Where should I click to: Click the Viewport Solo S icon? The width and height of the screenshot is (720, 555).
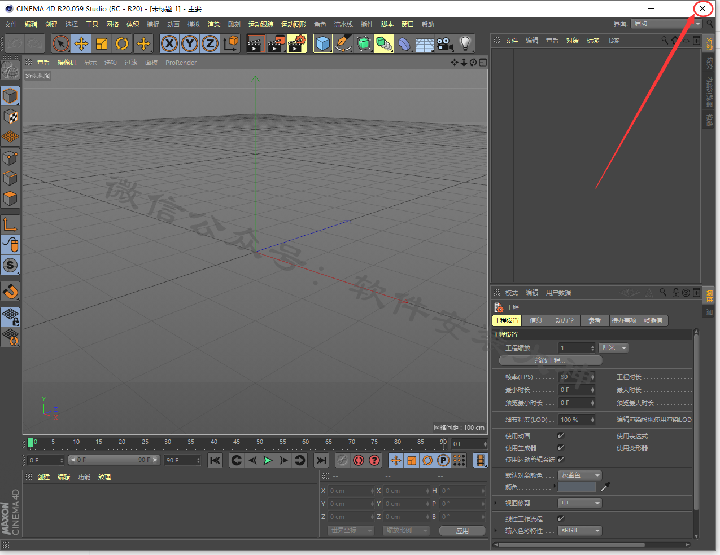[10, 265]
